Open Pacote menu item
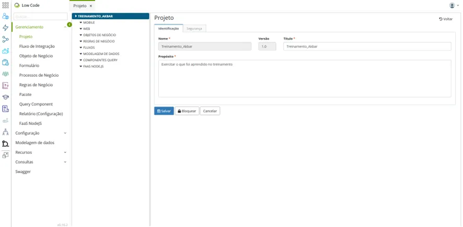 25,94
